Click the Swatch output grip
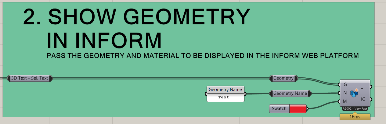 coord(307,109)
